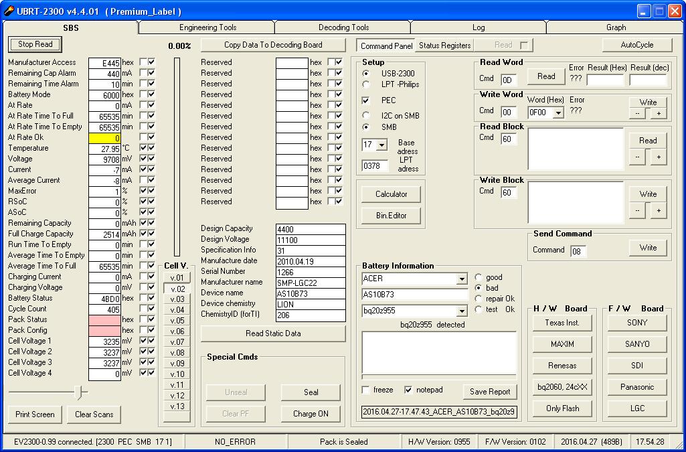Increment Write Word command with plus

click(659, 113)
